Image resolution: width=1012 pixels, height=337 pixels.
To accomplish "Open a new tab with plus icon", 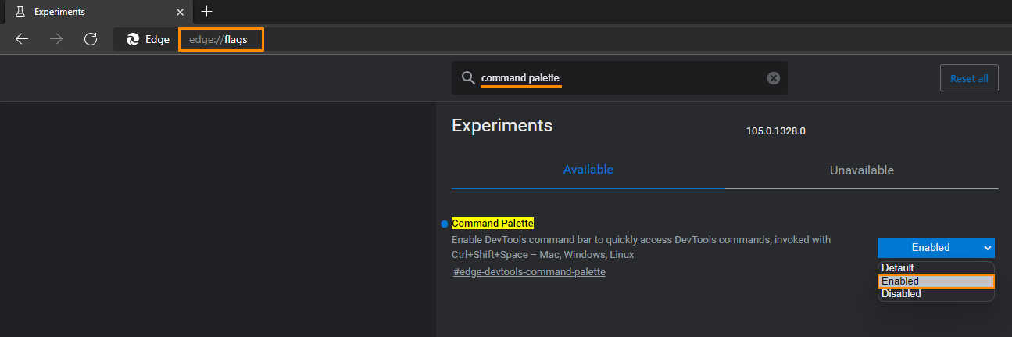I will pos(207,12).
